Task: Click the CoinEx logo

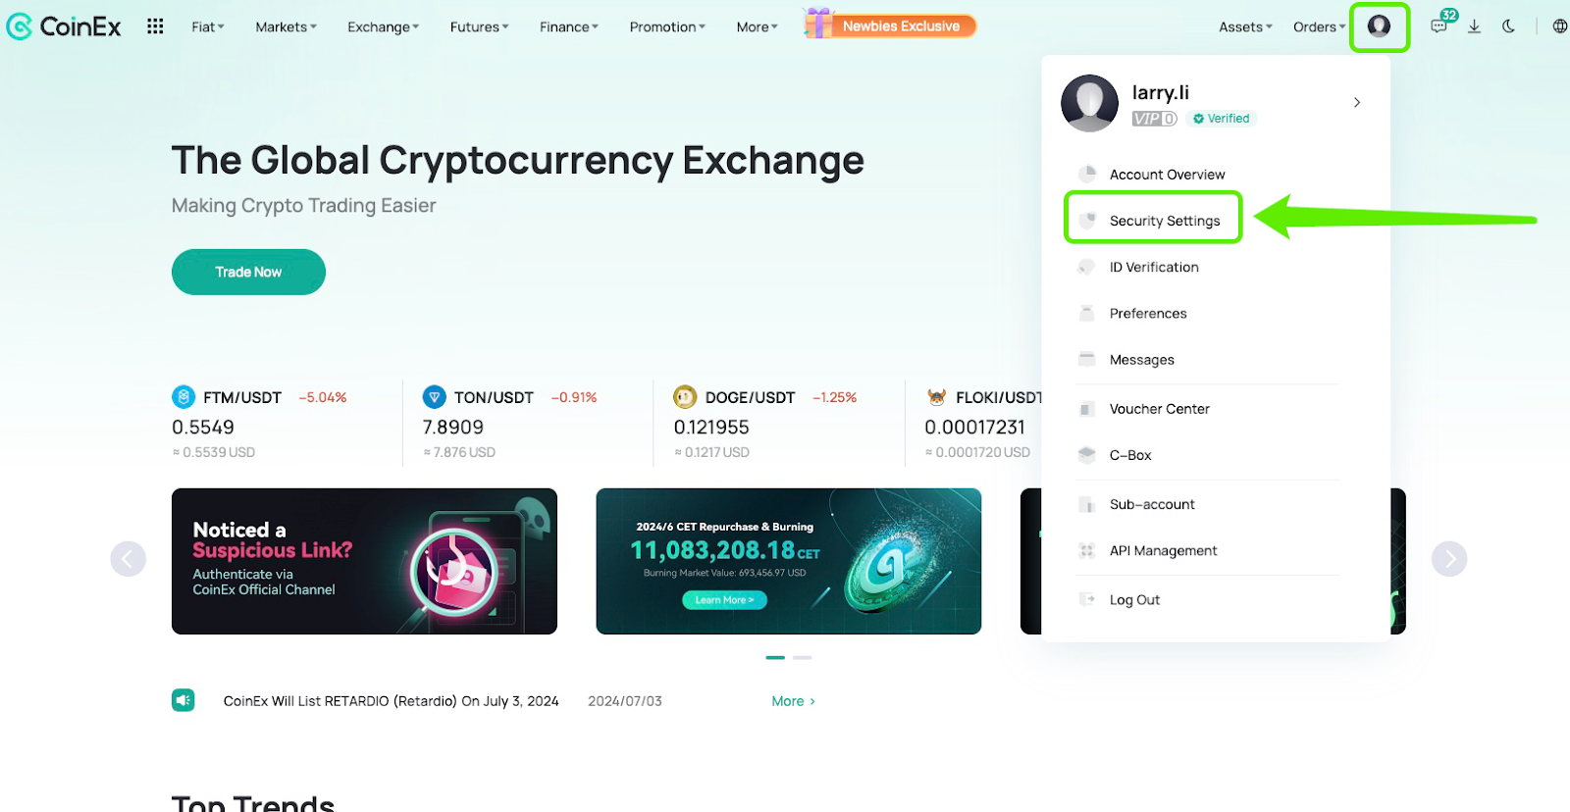Action: click(64, 26)
